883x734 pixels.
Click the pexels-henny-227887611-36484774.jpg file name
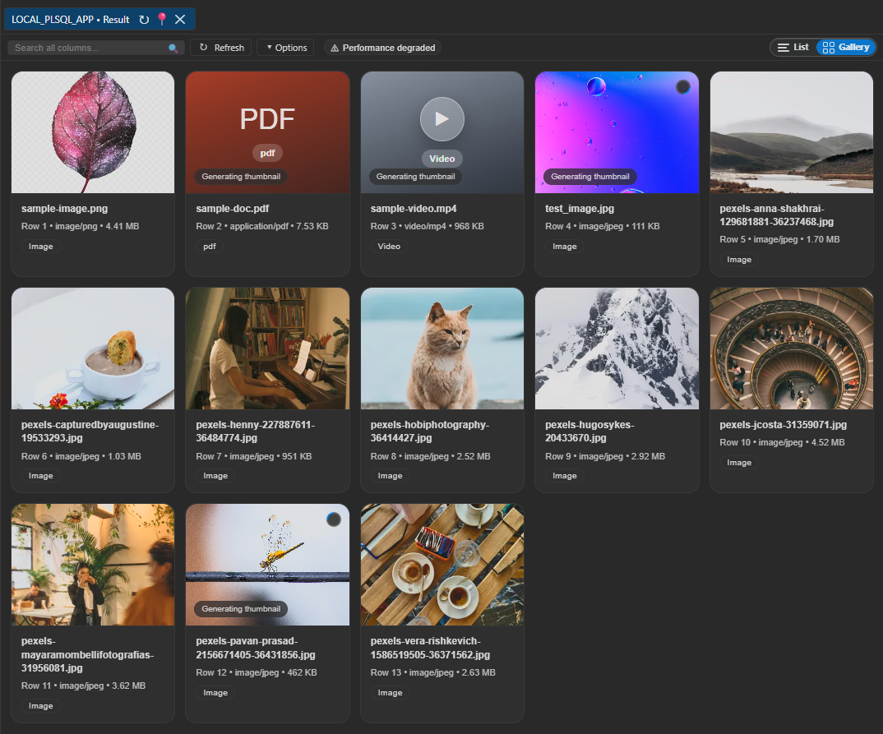255,432
